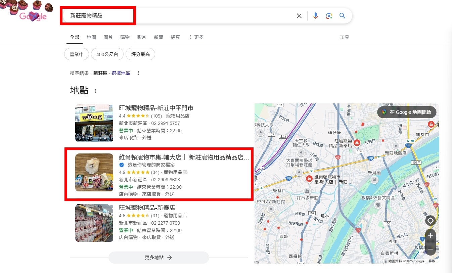The height and width of the screenshot is (273, 452).
Task: Open 旺城寵物精品-新莊中平門市 listing title
Action: [x=156, y=108]
